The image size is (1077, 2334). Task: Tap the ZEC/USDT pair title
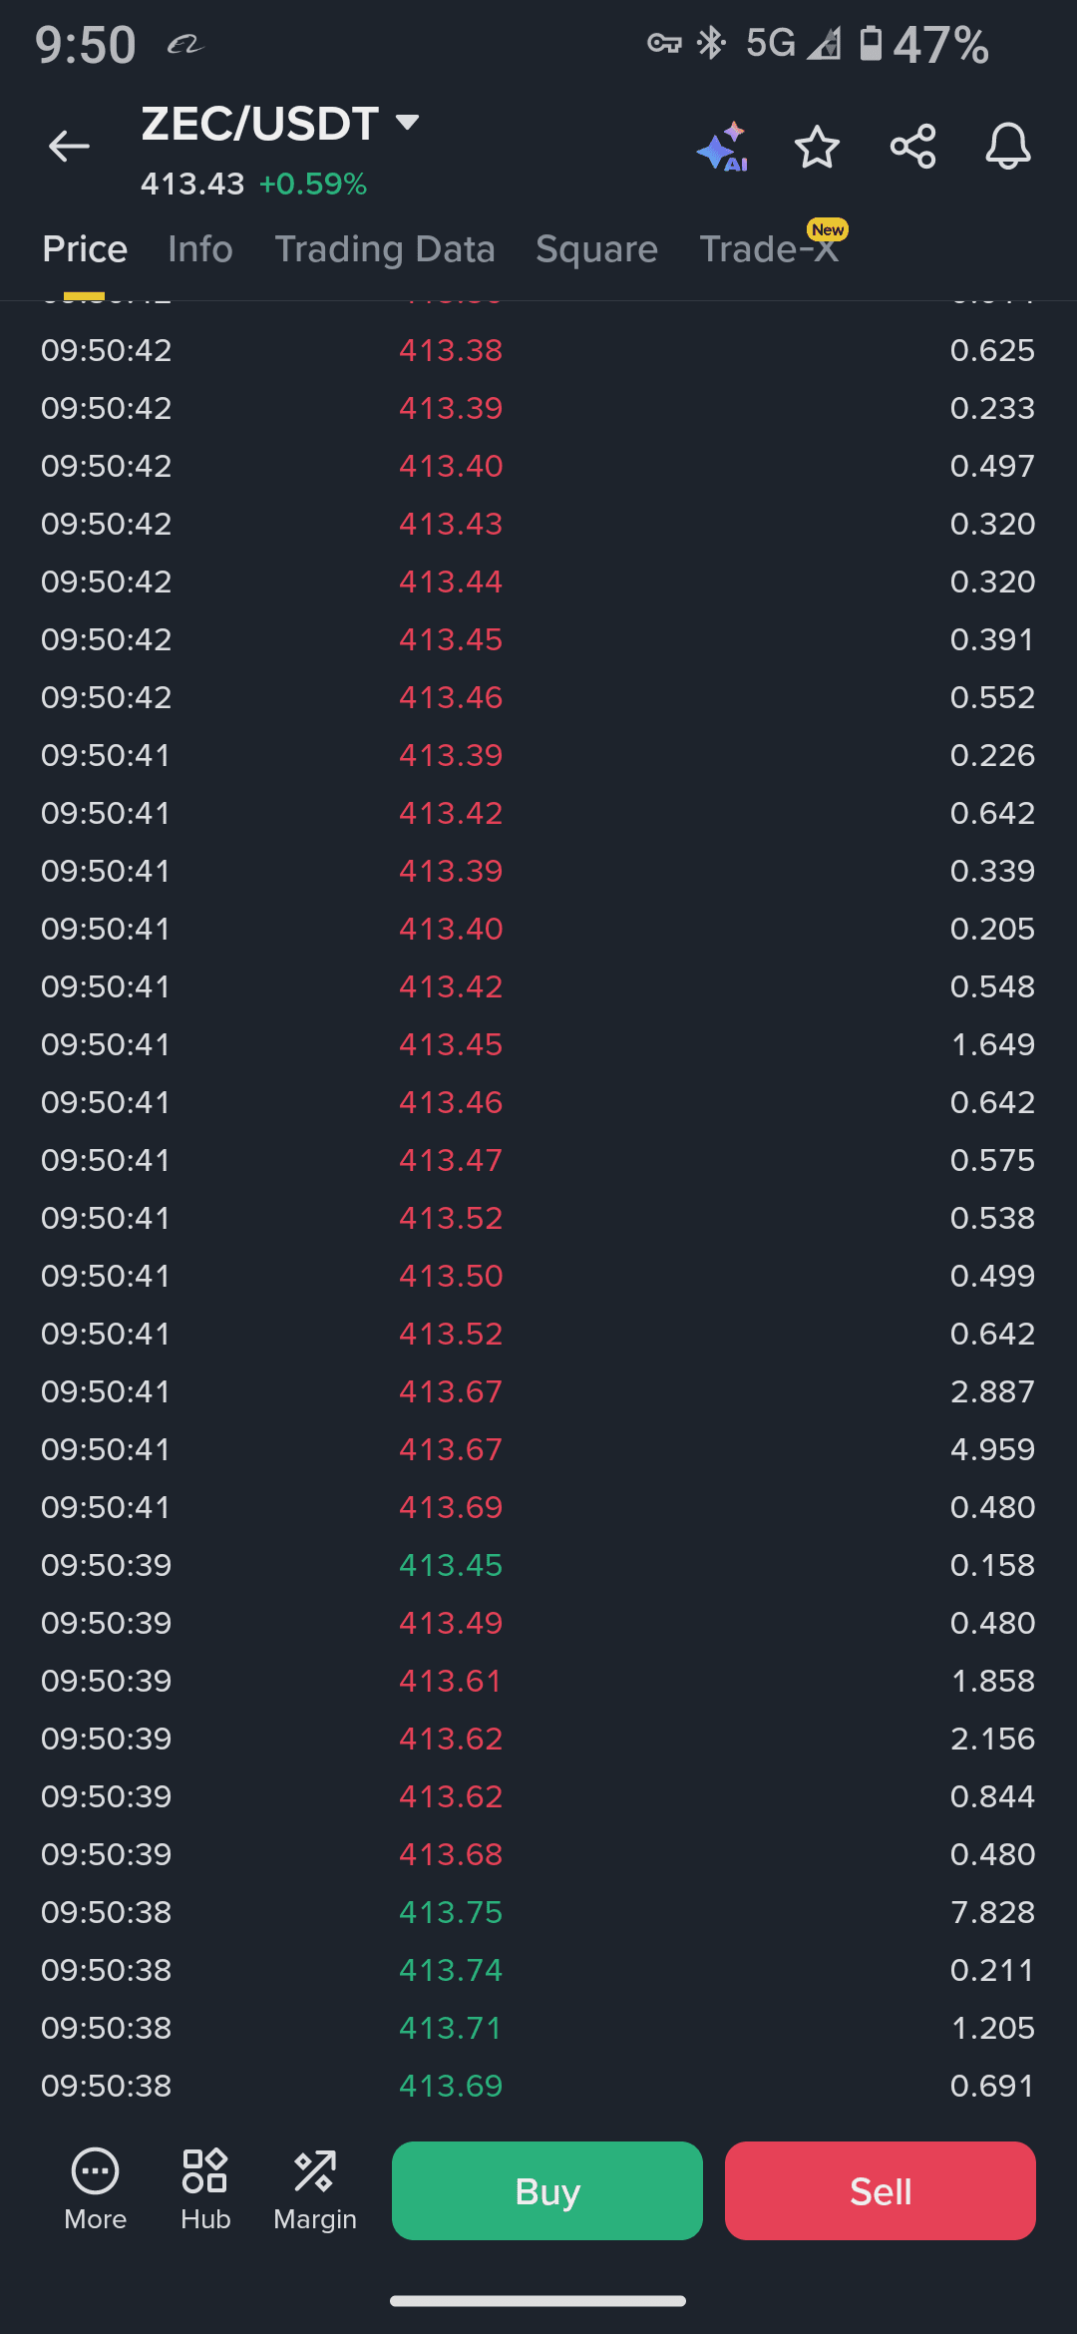click(259, 124)
